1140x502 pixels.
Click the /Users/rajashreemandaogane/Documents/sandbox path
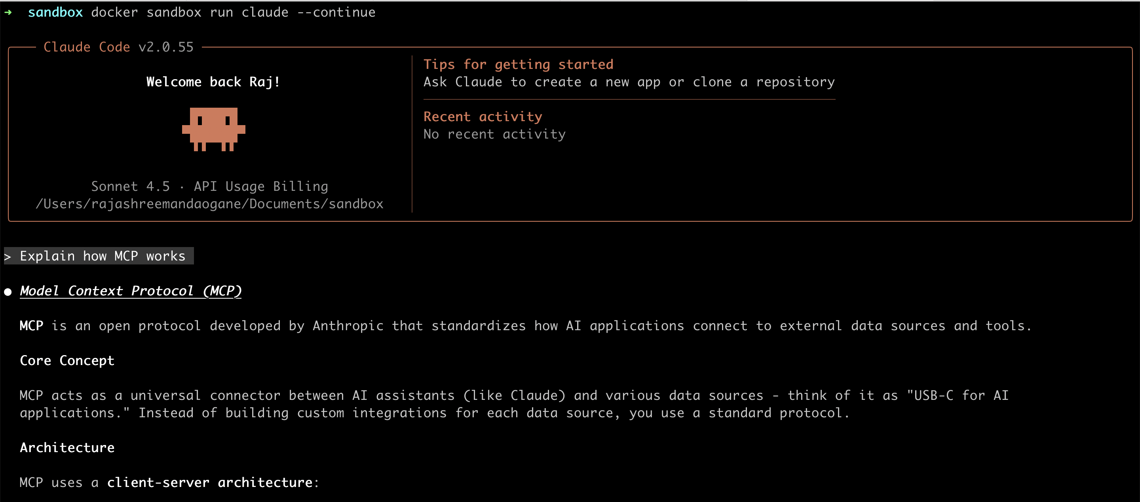[209, 203]
